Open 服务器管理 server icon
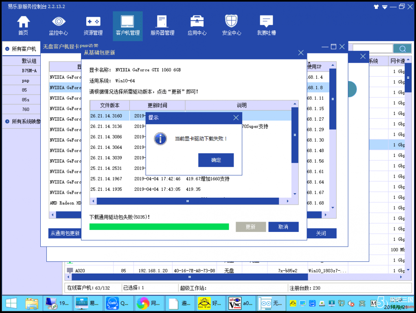This screenshot has height=313, width=416. tap(162, 26)
